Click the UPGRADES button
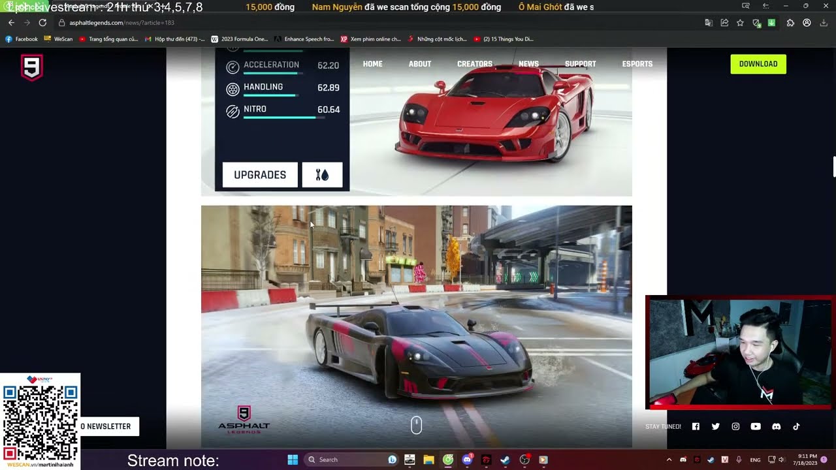This screenshot has width=836, height=470. click(260, 175)
